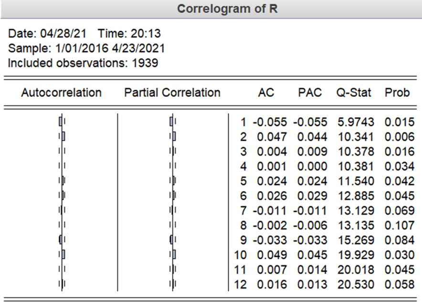422x306 pixels.
Task: Click the Q-Stat column header
Action: coord(353,93)
